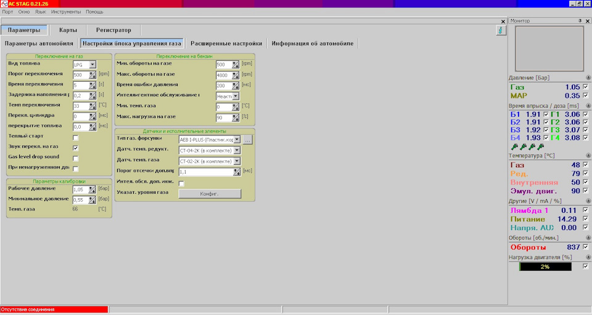Click engine load 2% progress bar
This screenshot has width=592, height=315.
pyautogui.click(x=545, y=266)
